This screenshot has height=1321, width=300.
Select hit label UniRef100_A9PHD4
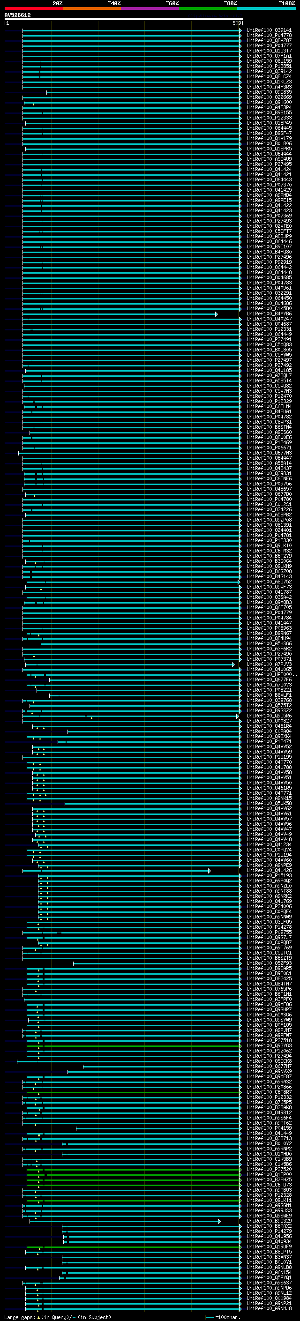pyautogui.click(x=269, y=195)
